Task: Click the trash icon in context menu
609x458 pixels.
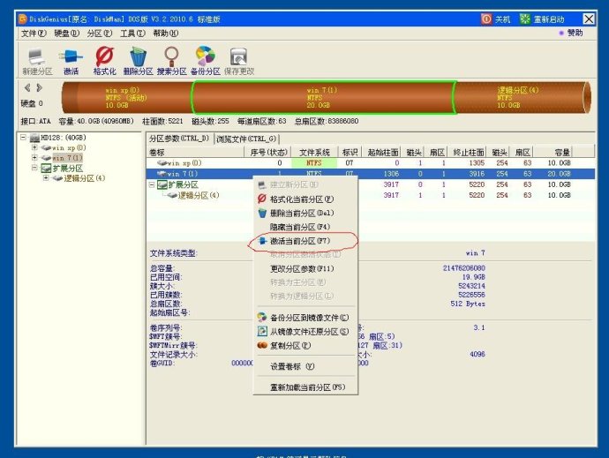Action: coord(262,213)
